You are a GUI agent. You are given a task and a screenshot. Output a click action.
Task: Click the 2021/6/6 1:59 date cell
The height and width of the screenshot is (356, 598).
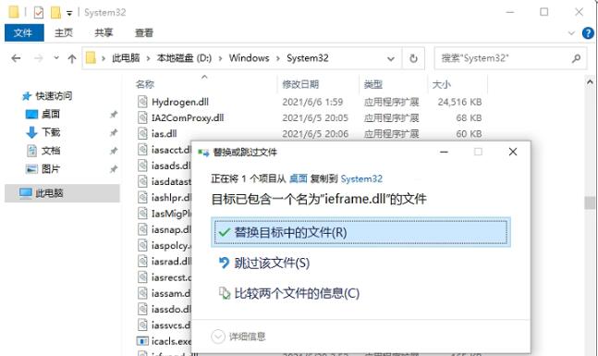click(312, 103)
